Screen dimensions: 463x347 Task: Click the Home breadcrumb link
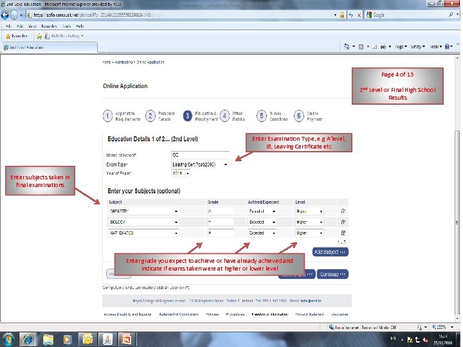[106, 62]
